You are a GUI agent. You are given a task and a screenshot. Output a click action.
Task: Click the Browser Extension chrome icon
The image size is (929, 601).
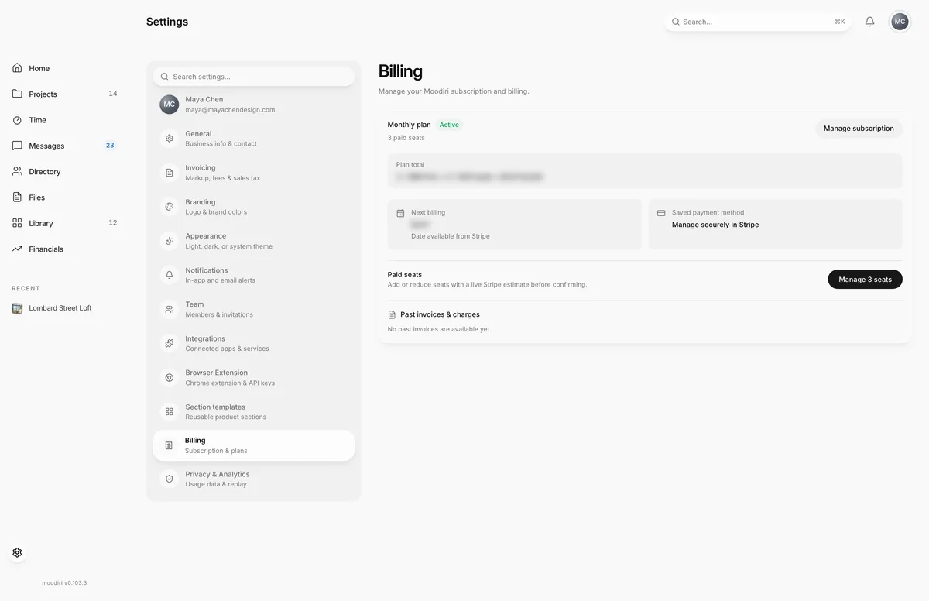[170, 377]
